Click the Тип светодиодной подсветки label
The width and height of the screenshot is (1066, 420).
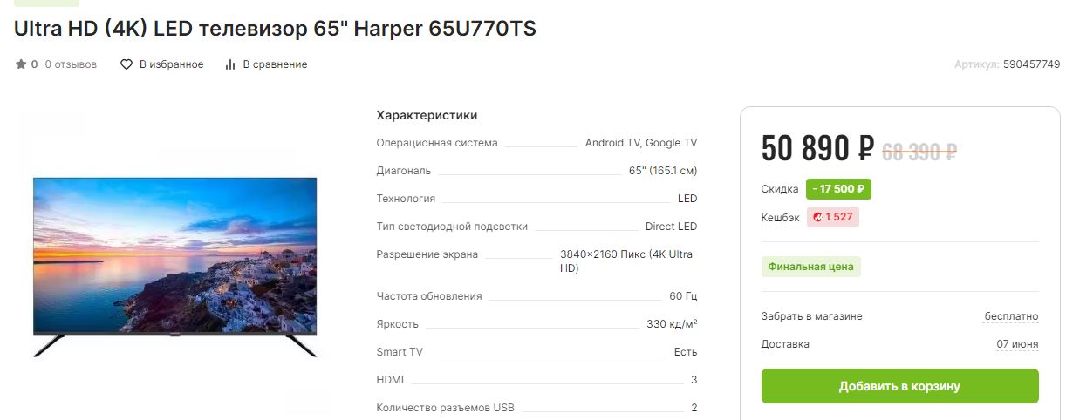point(452,227)
